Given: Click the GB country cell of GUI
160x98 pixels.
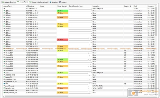Looking at the screenshot, I should click(125, 84).
